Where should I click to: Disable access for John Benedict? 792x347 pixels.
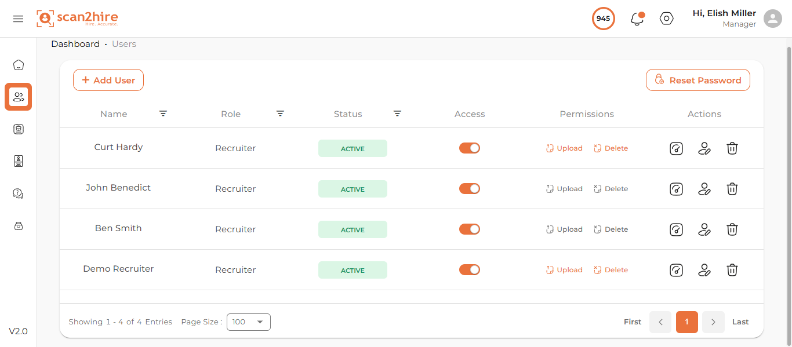coord(470,189)
